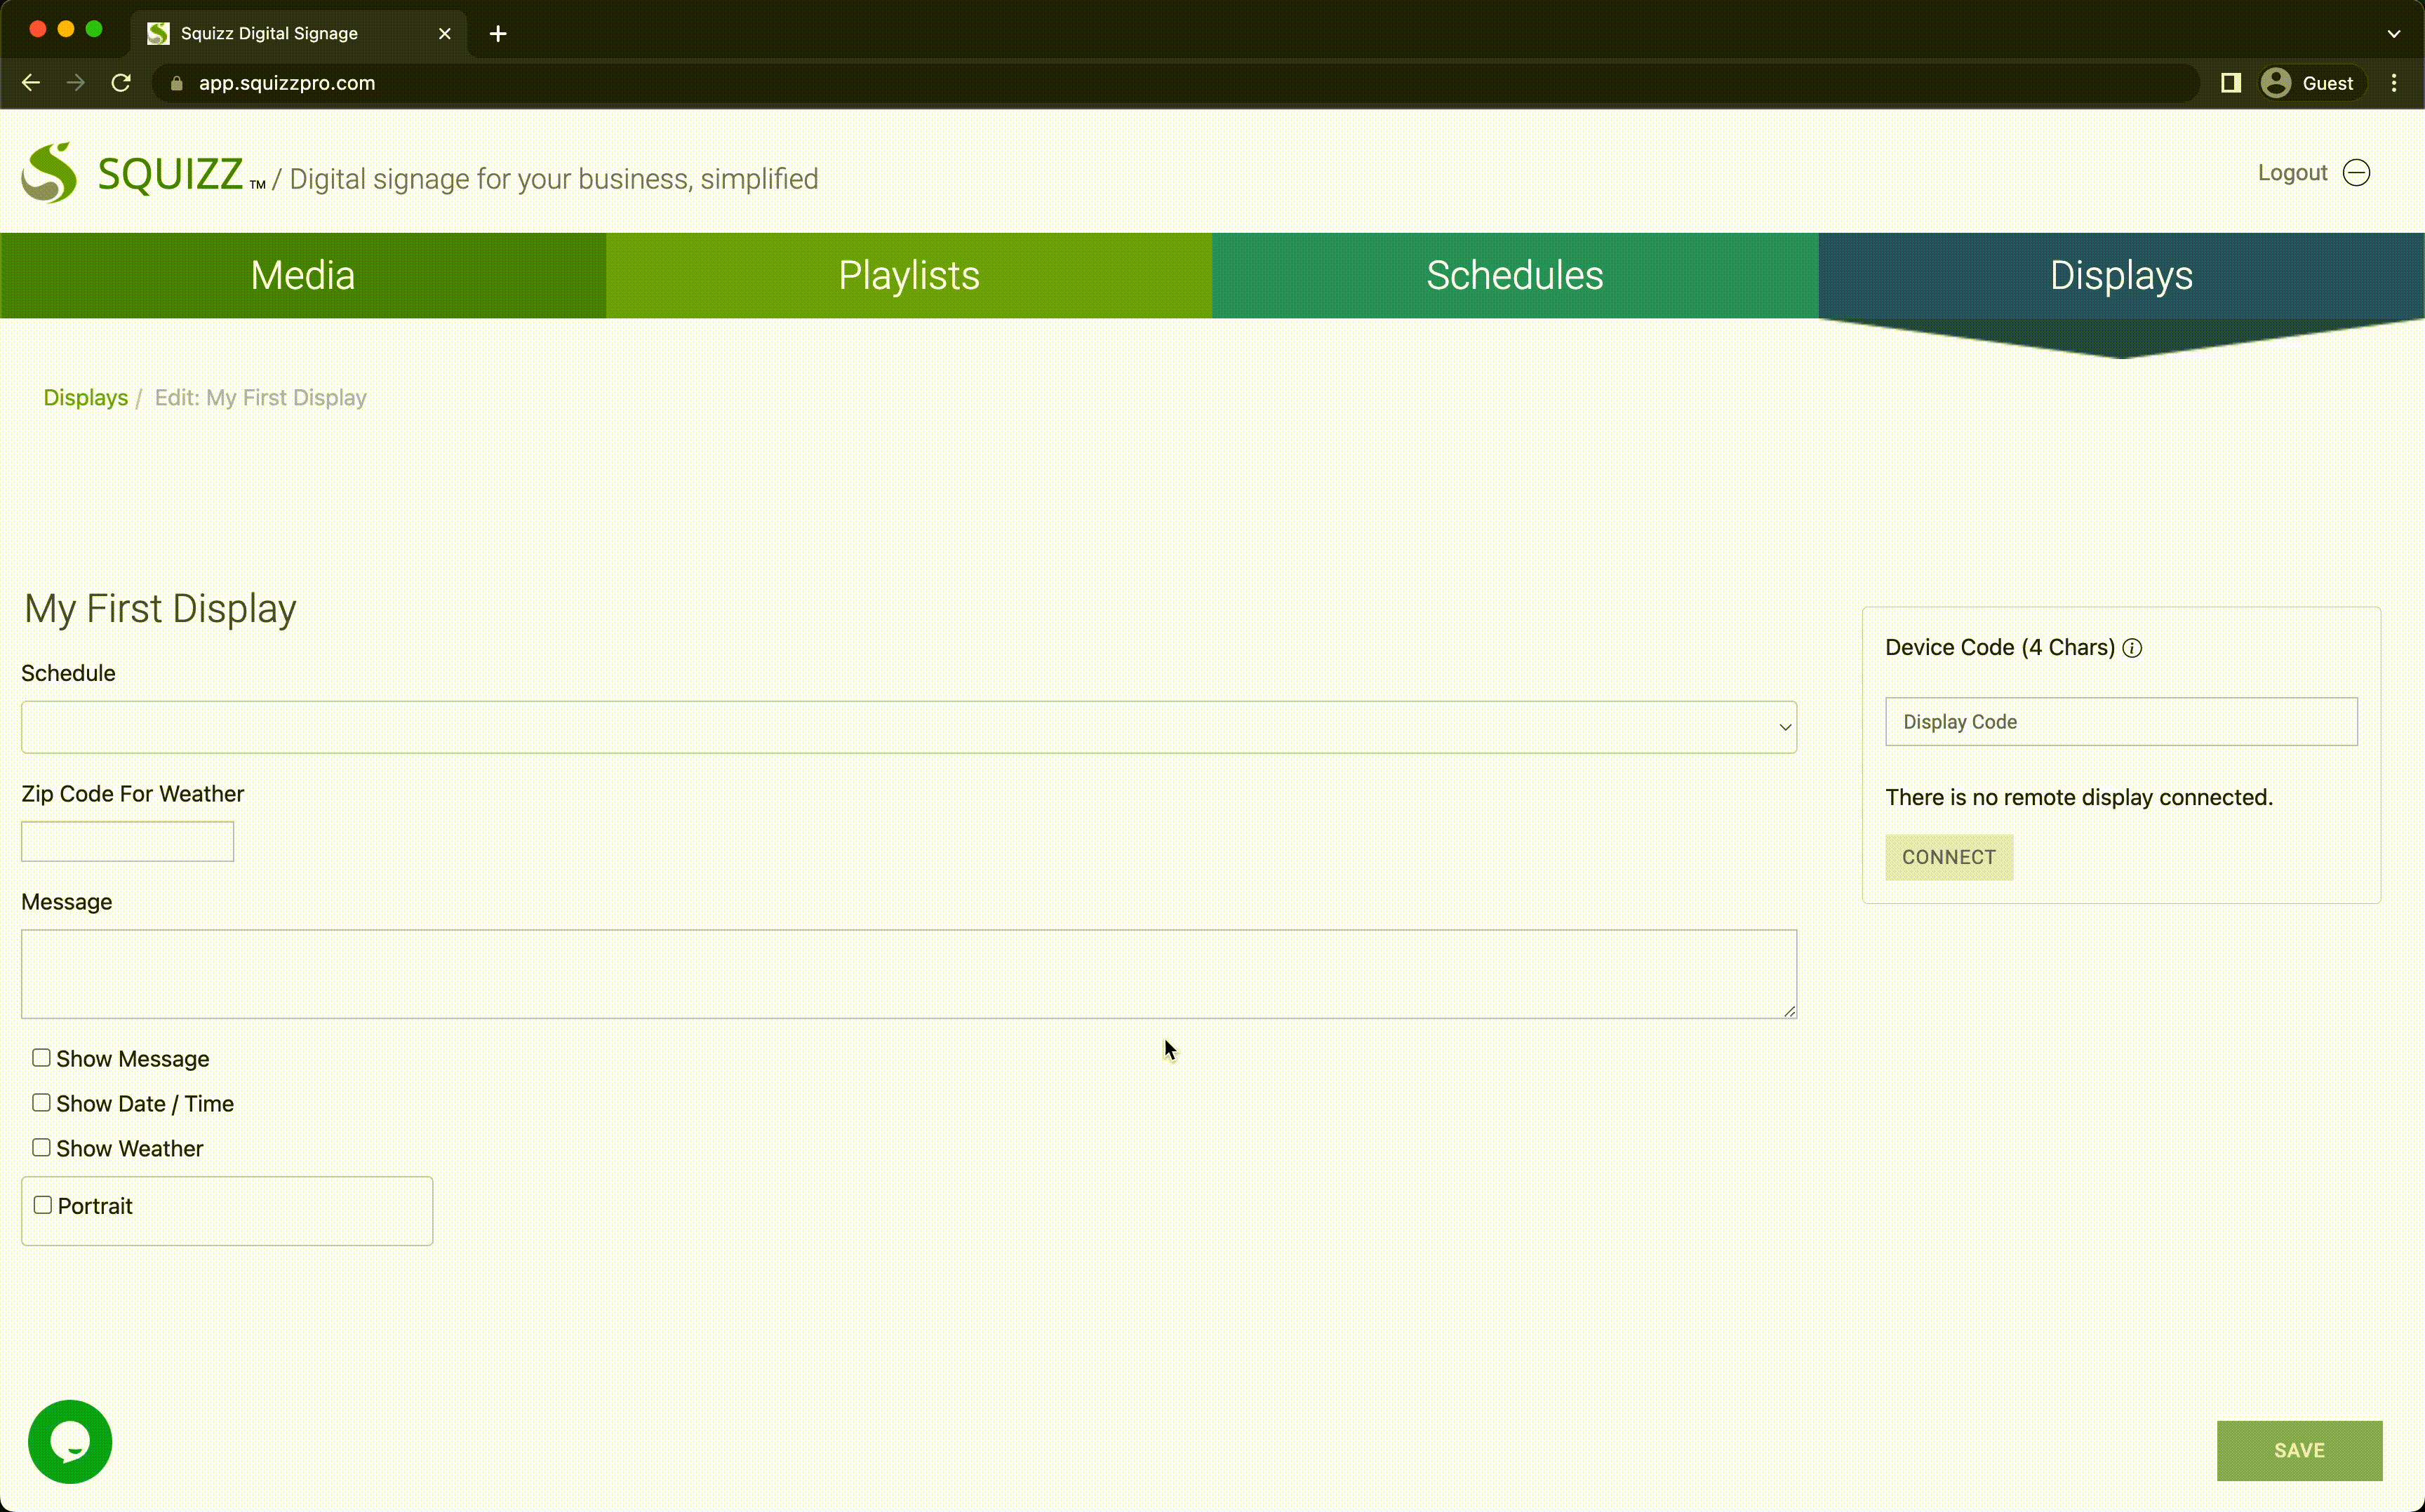Click the Device Code info icon

tap(2132, 648)
